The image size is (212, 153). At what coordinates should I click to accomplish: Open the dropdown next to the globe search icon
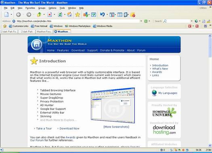(x=200, y=21)
